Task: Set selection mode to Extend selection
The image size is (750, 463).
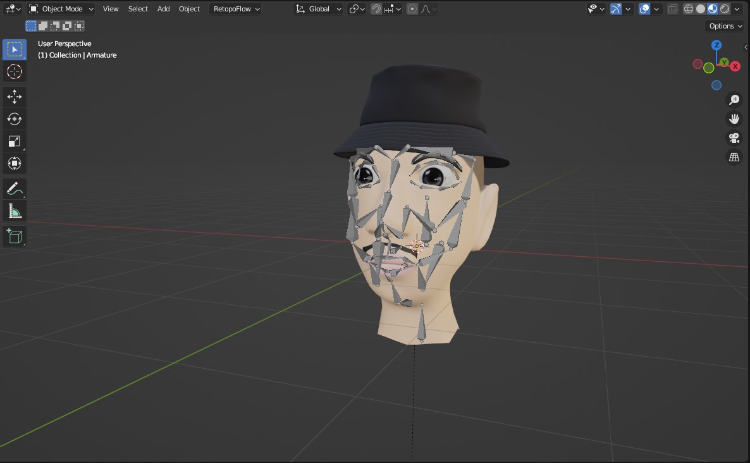Action: point(43,26)
